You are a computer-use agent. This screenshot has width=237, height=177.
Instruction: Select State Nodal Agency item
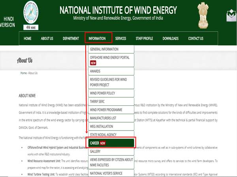111,135
